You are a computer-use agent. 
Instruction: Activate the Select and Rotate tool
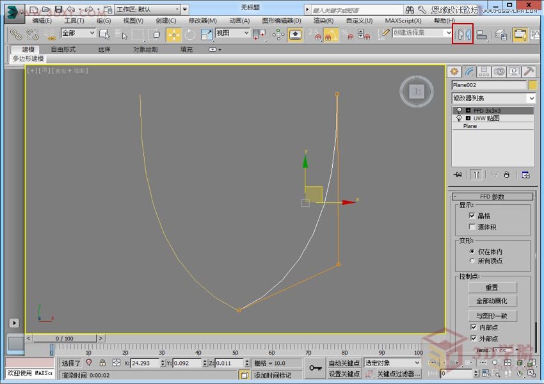[190, 35]
